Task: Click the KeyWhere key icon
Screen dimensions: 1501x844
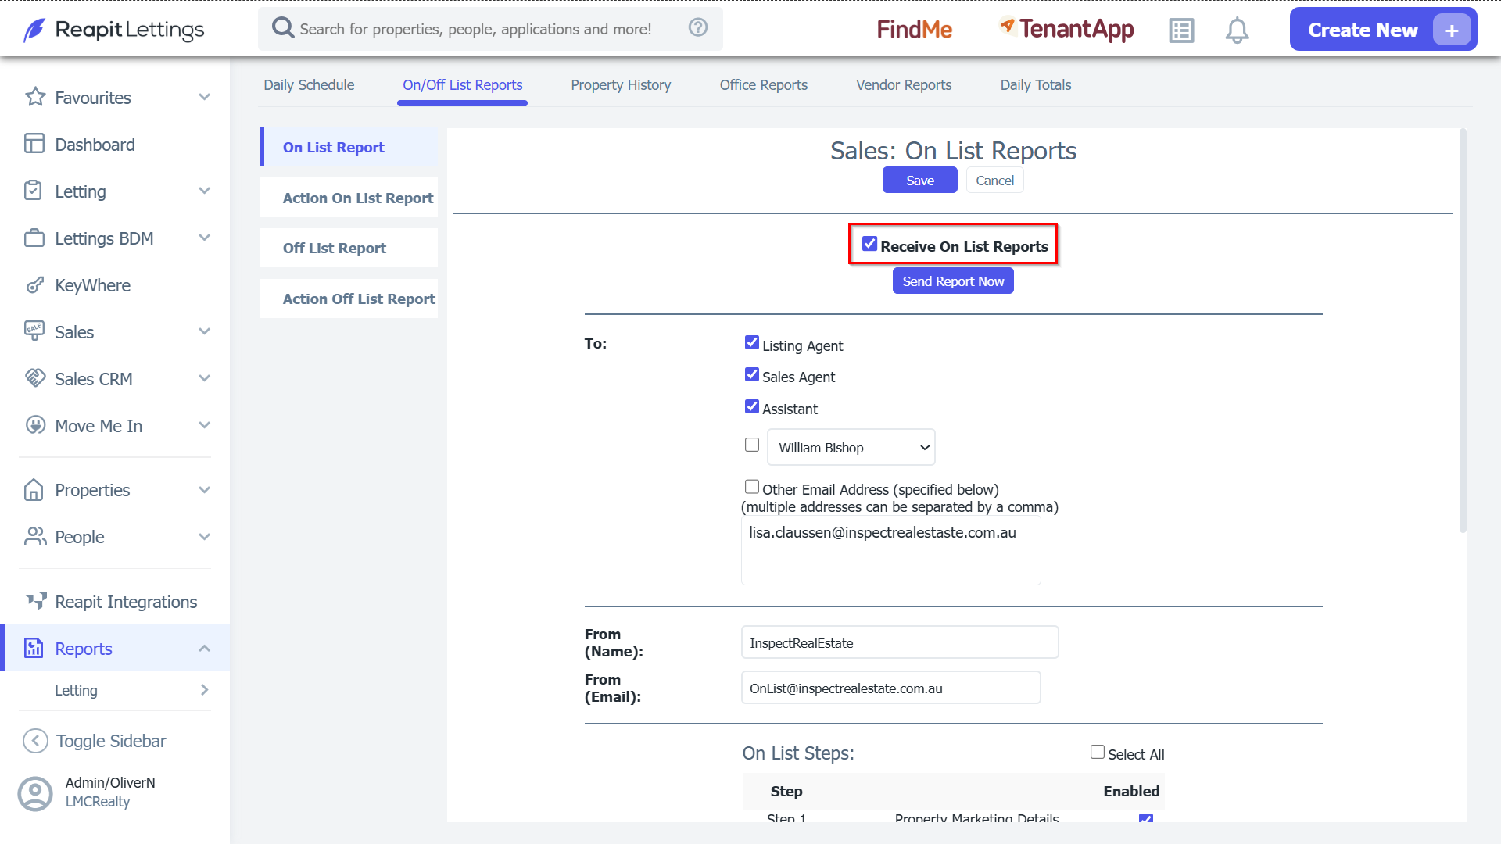Action: 34,284
